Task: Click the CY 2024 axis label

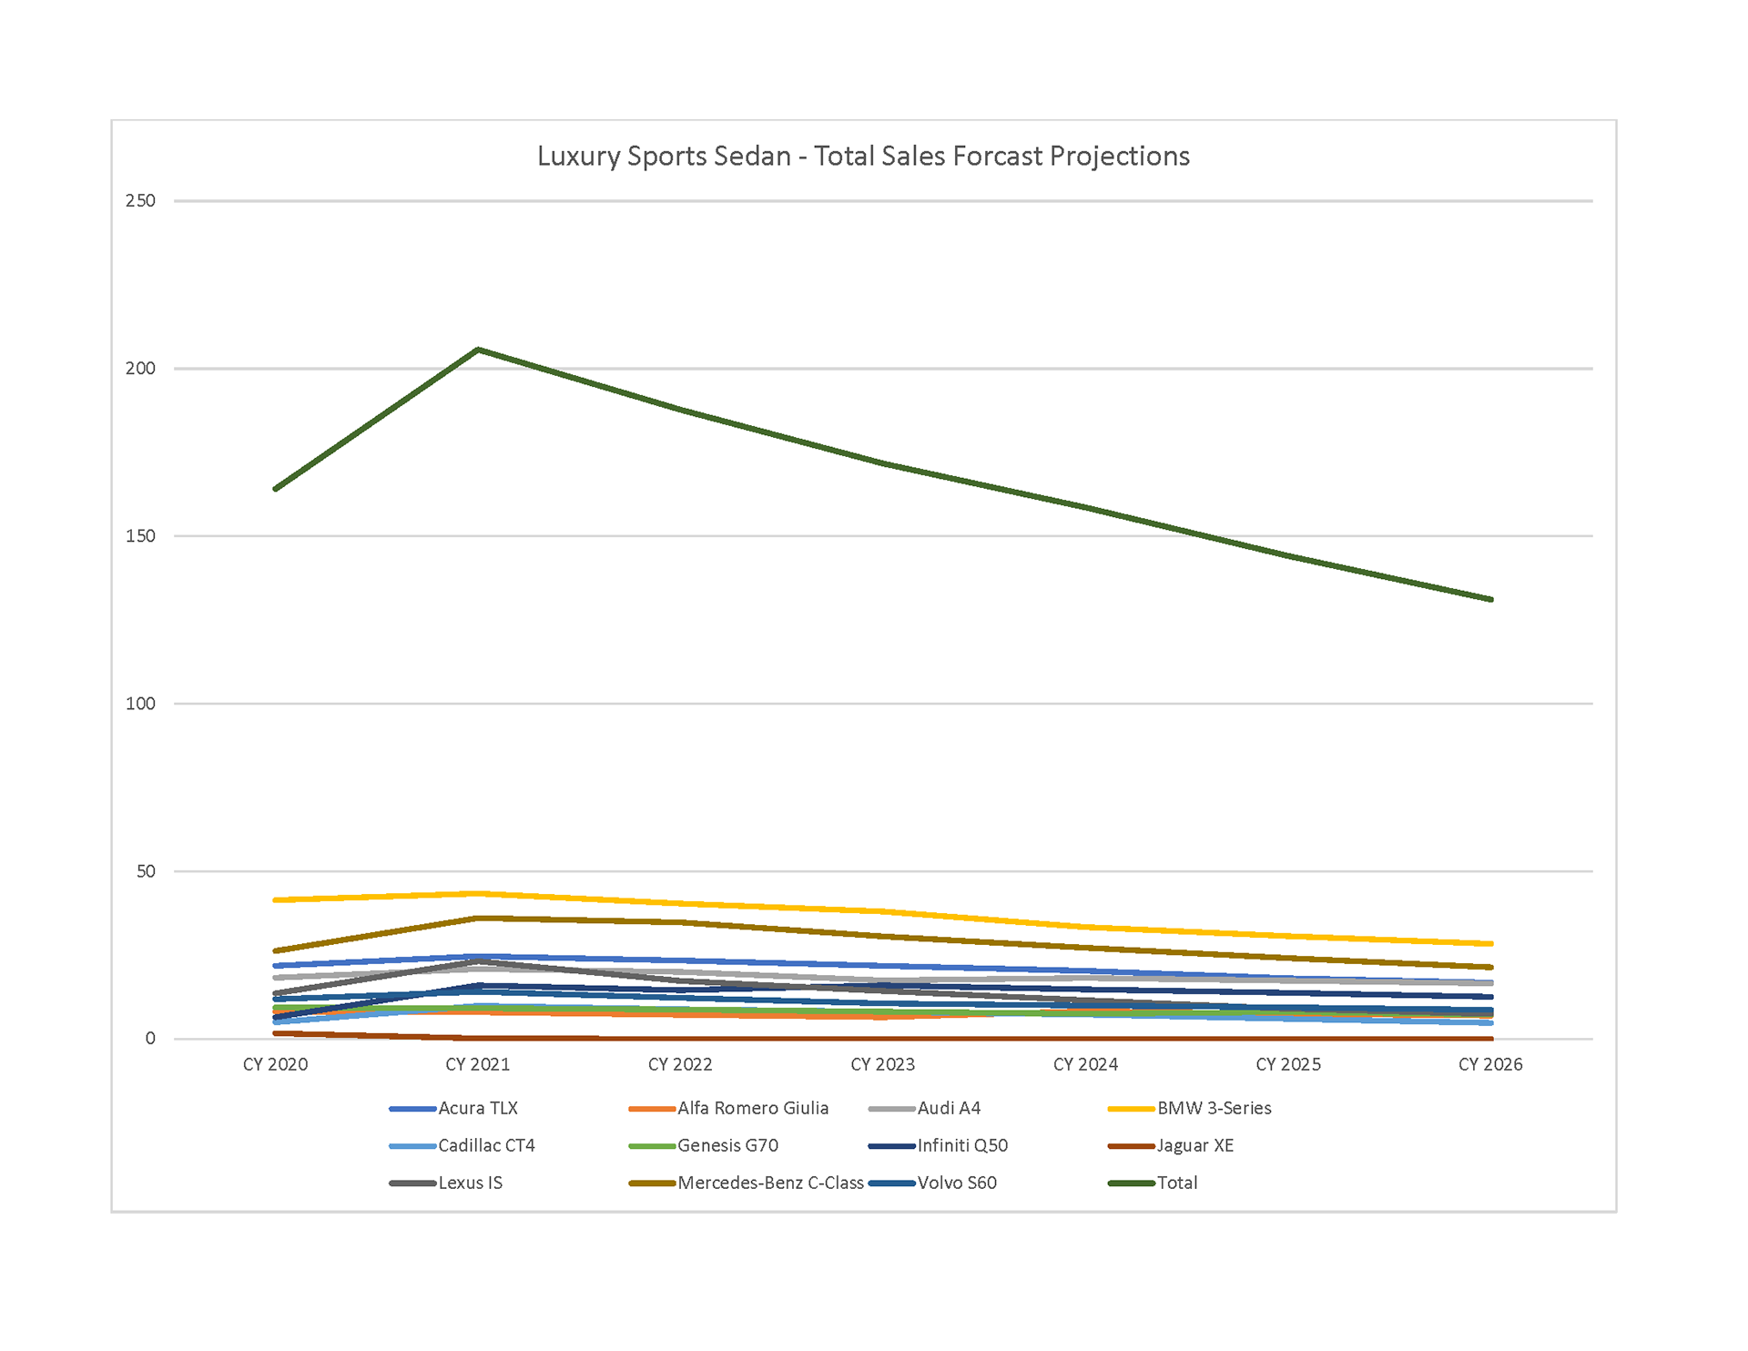Action: click(1085, 1064)
